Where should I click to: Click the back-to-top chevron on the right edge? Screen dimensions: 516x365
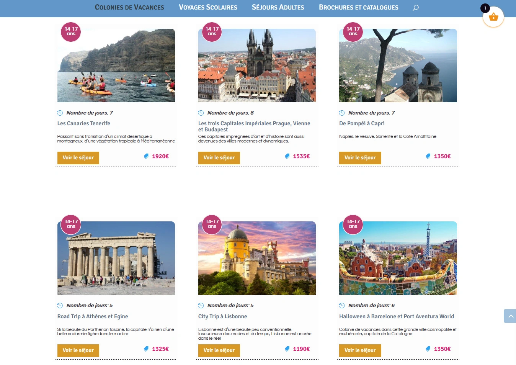(510, 316)
